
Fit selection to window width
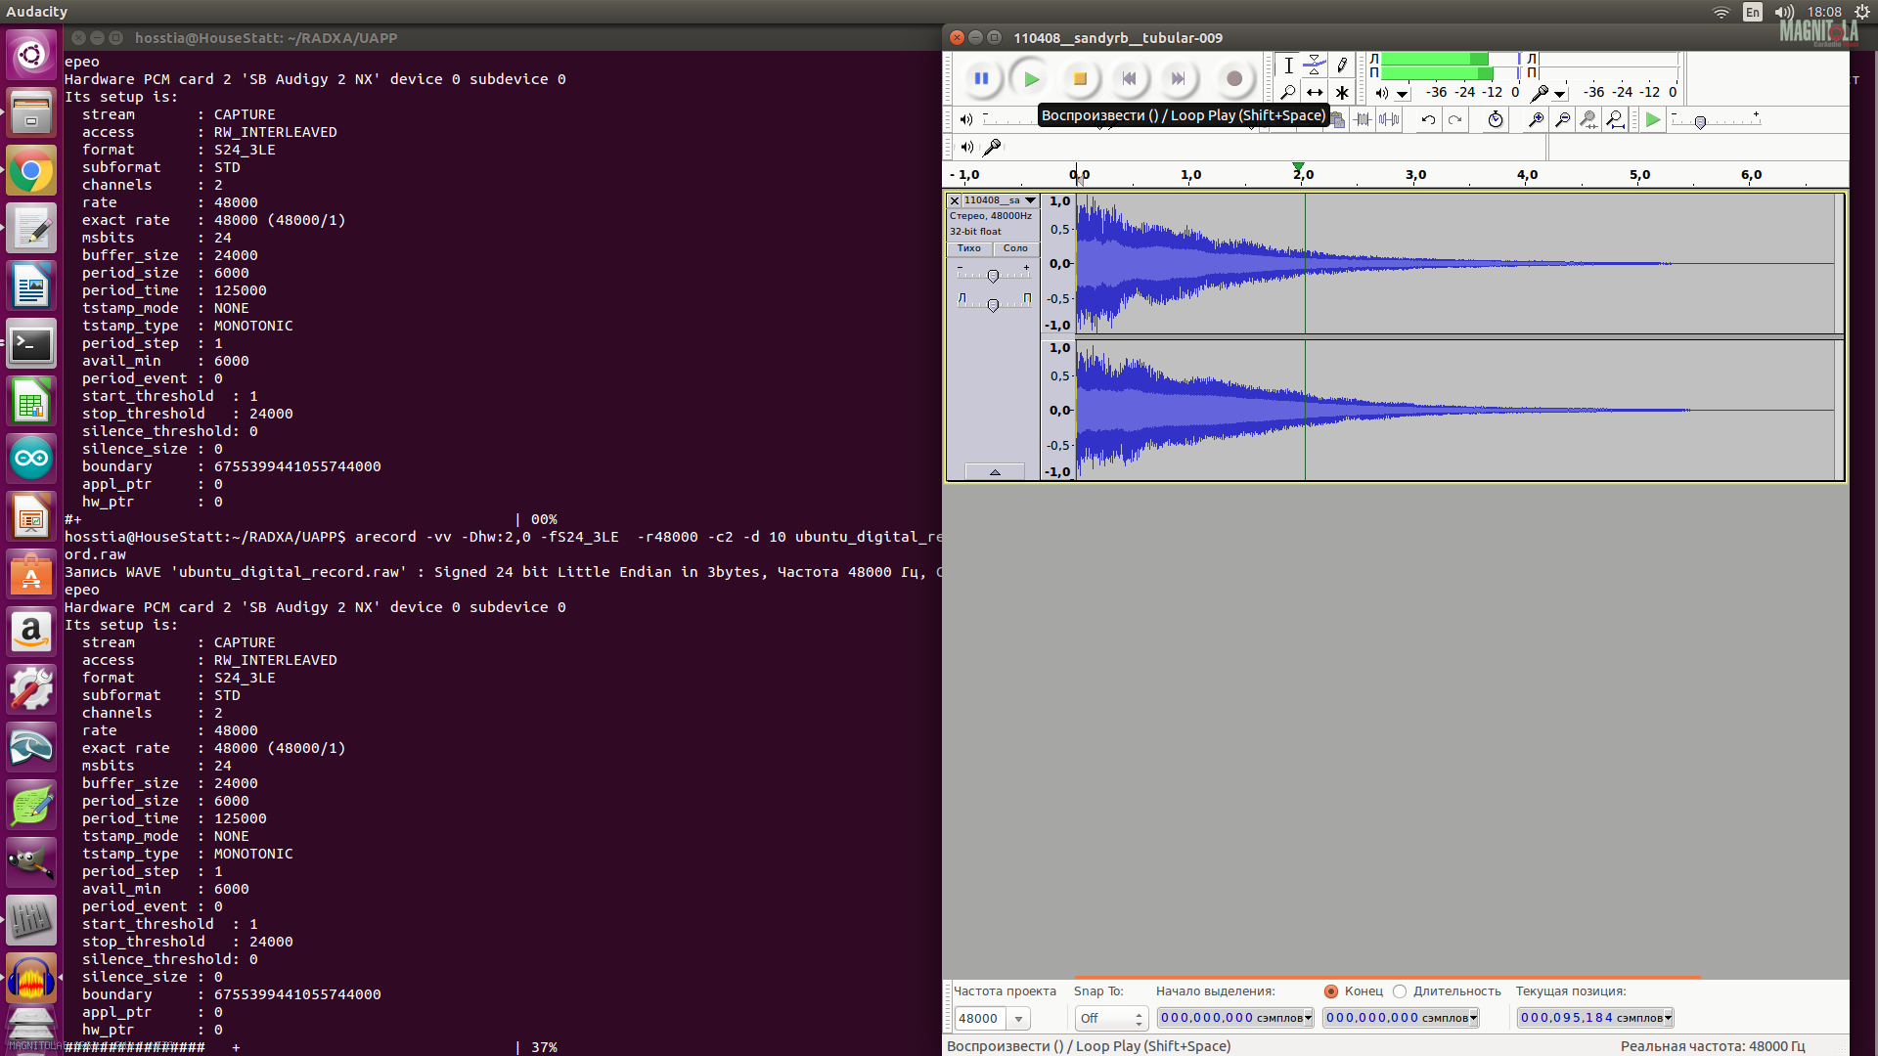[1588, 119]
